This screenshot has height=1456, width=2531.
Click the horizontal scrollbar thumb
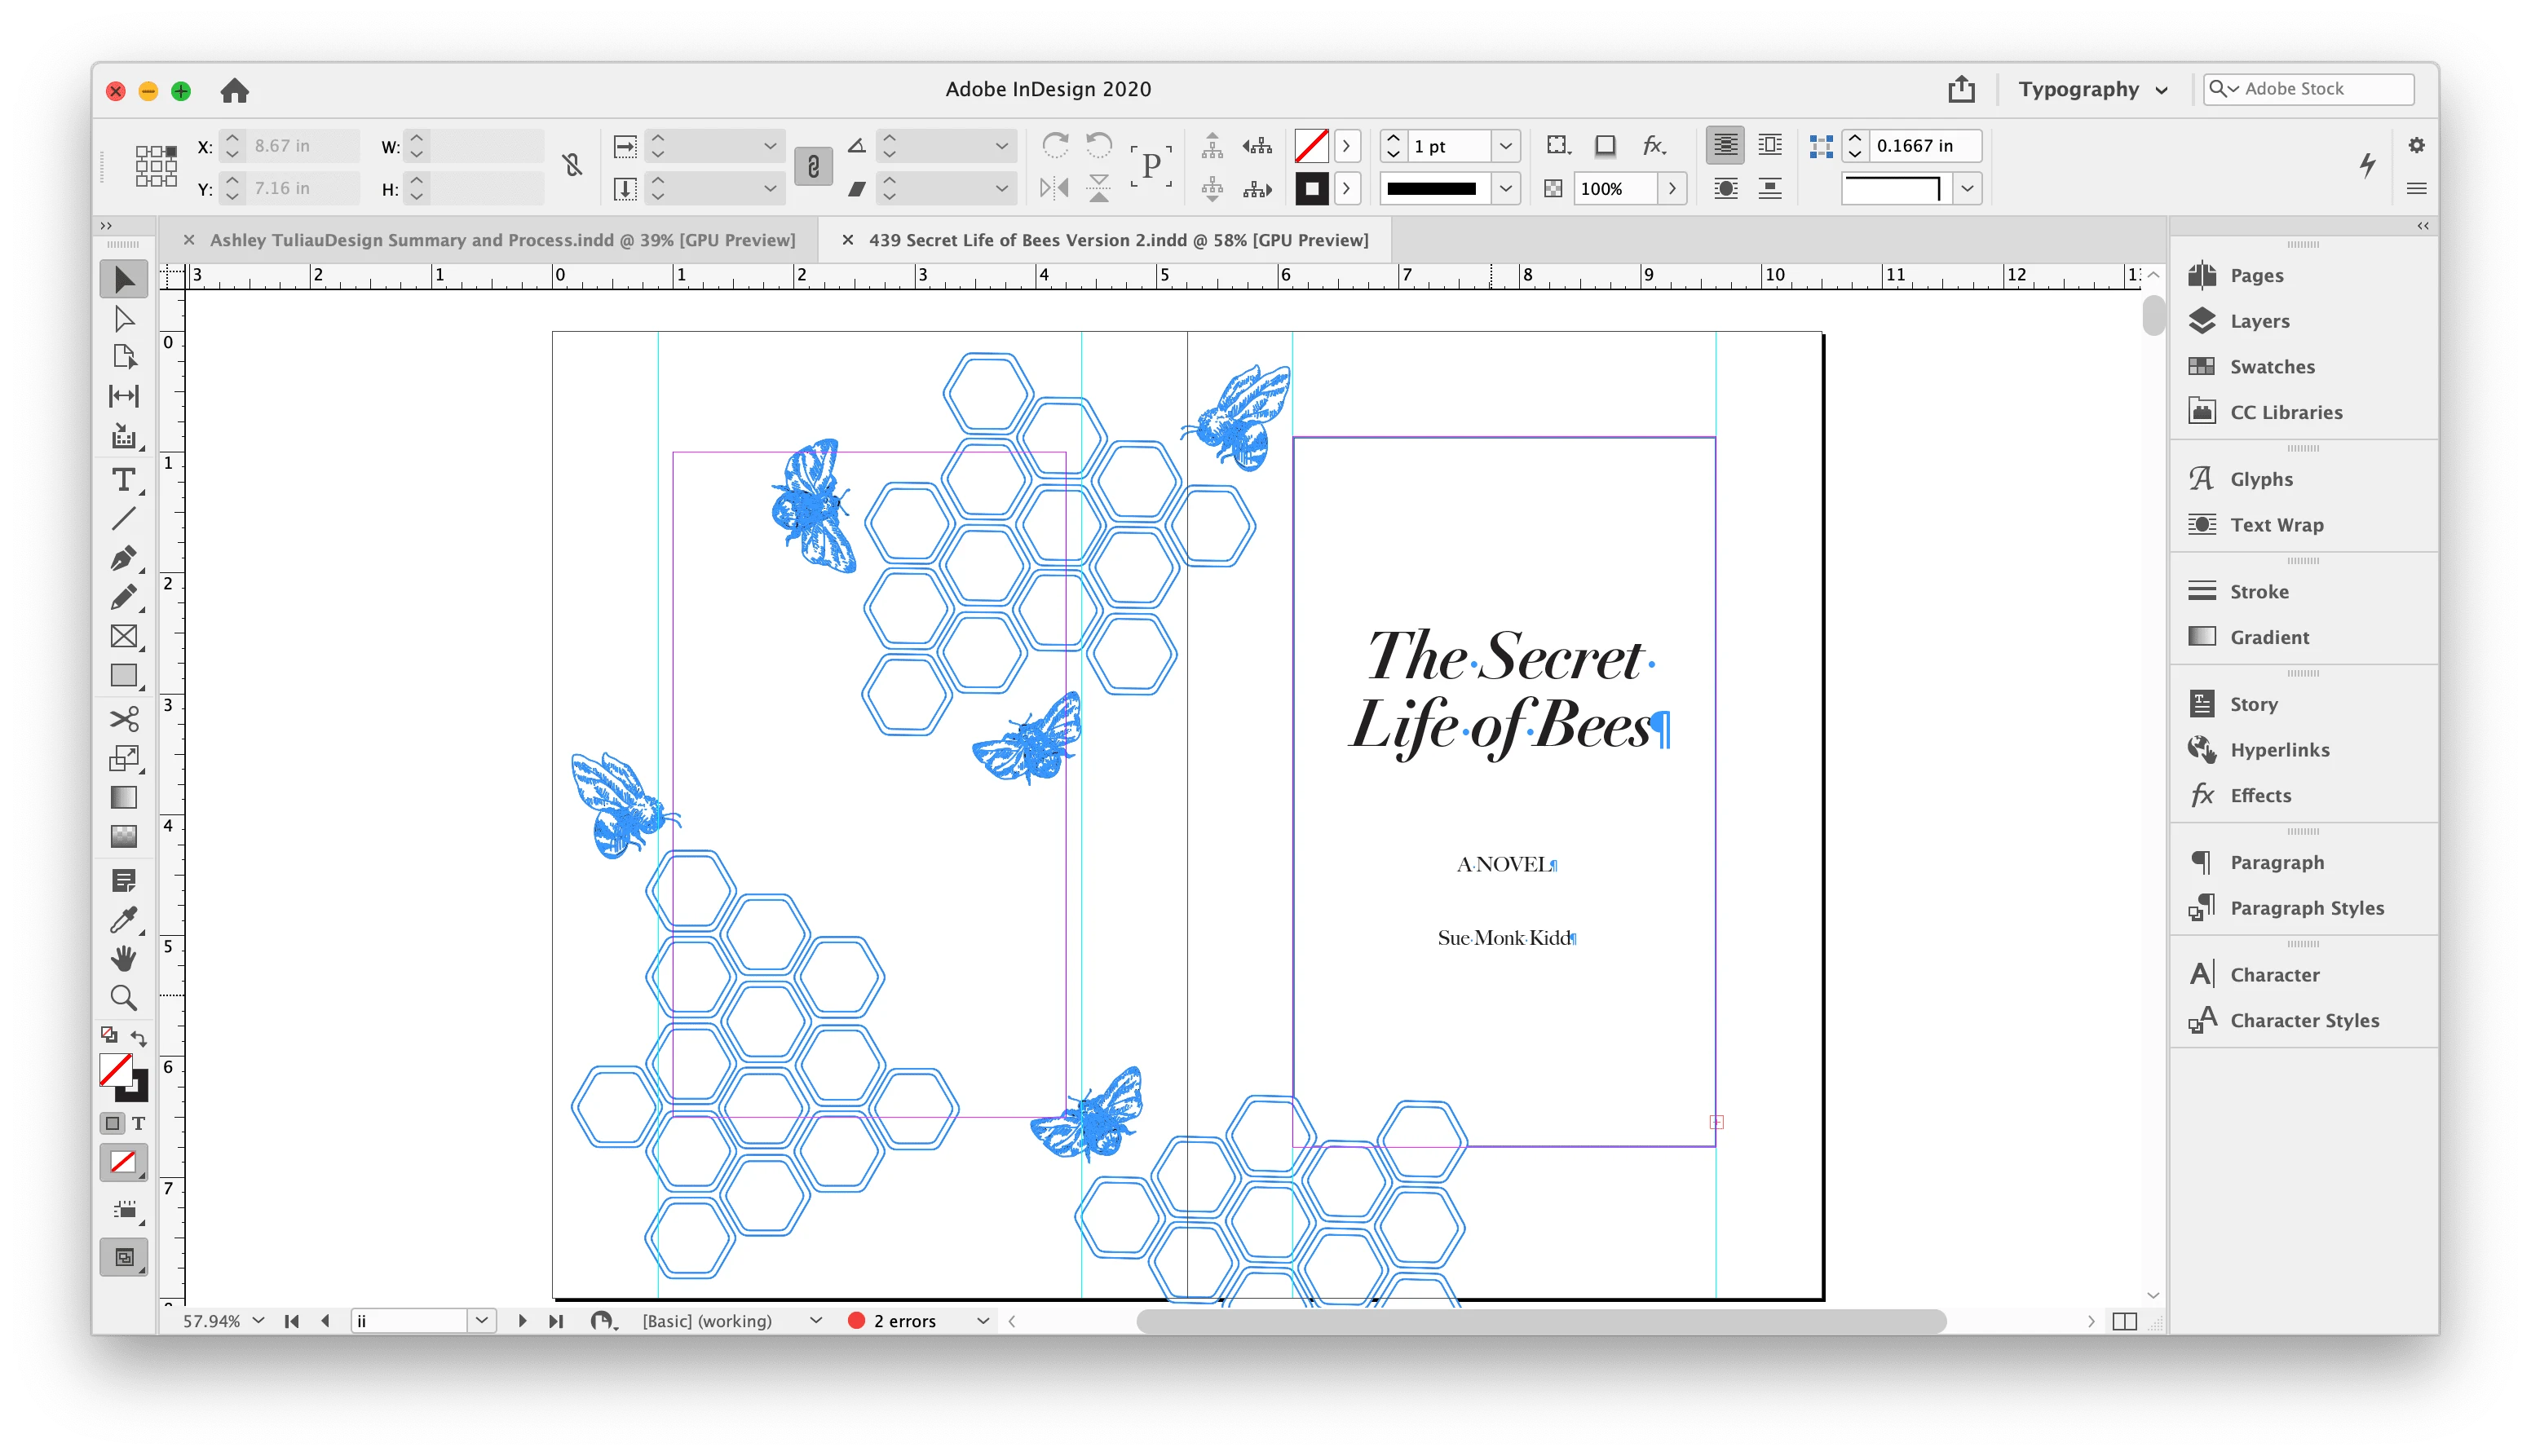click(x=1541, y=1321)
